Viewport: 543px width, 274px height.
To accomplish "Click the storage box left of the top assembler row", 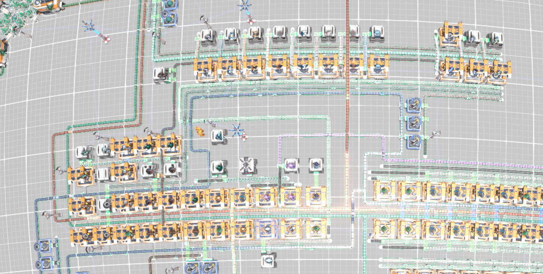I will 160,74.
